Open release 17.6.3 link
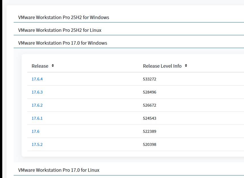 (x=37, y=92)
